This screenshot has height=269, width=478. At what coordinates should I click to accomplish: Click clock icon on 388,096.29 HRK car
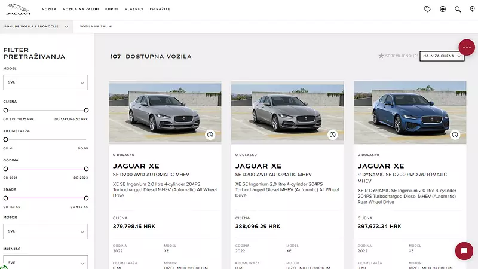(x=333, y=134)
